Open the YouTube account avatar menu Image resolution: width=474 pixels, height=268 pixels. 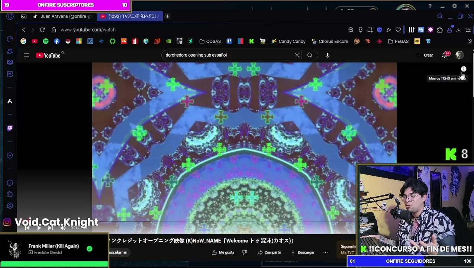click(460, 55)
